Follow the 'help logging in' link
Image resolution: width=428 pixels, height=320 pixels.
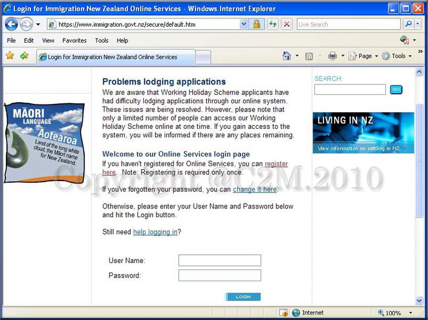tap(155, 232)
